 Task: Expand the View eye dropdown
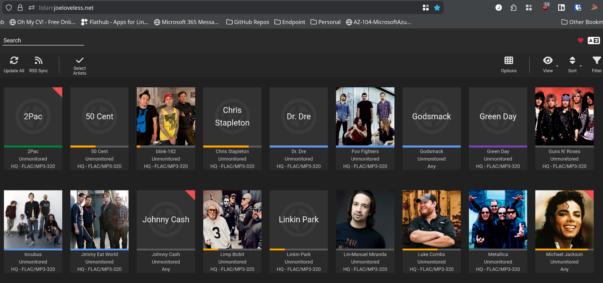coord(548,61)
